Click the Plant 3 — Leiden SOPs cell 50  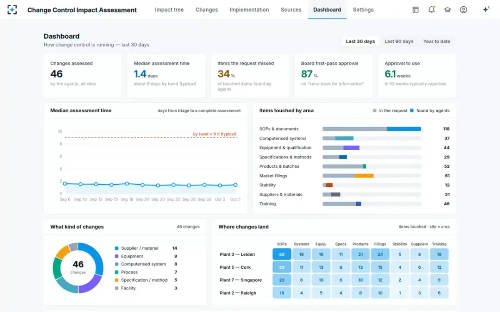click(282, 254)
